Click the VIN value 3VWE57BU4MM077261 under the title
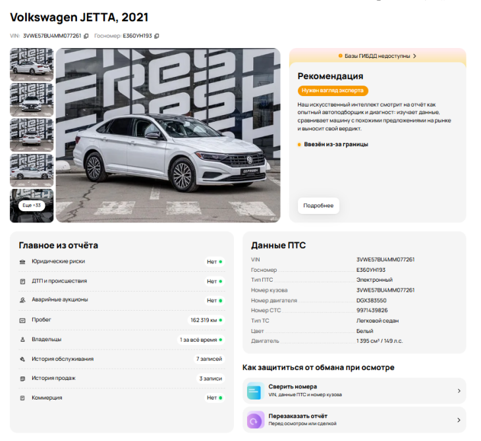 (52, 36)
